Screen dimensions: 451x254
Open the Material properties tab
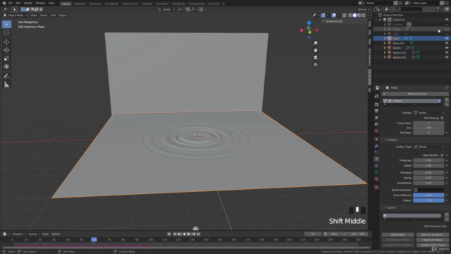376,179
